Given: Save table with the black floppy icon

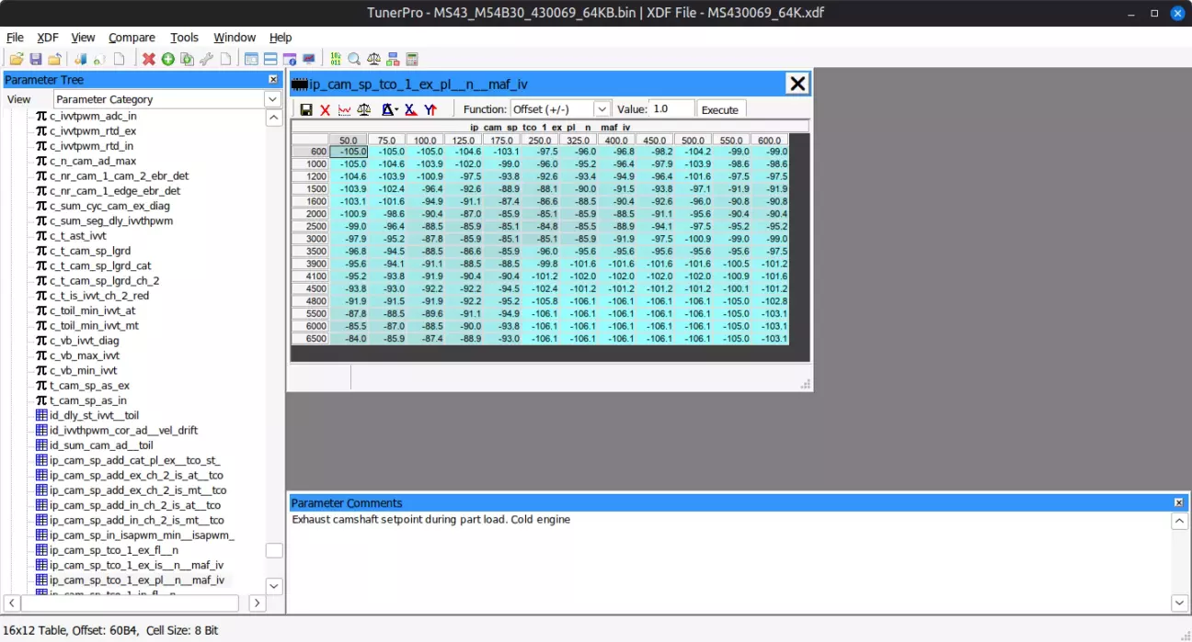Looking at the screenshot, I should click(x=306, y=110).
